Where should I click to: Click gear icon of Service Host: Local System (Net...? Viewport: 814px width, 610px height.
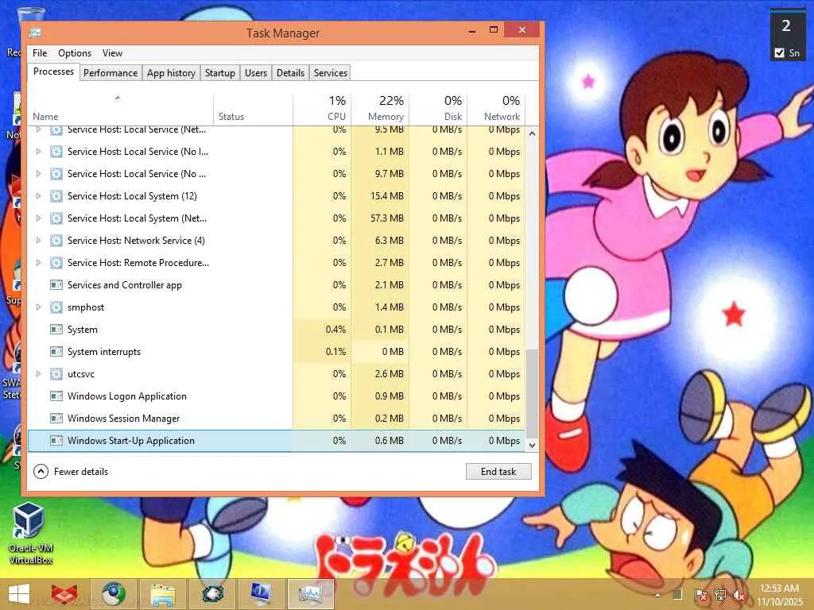(56, 218)
